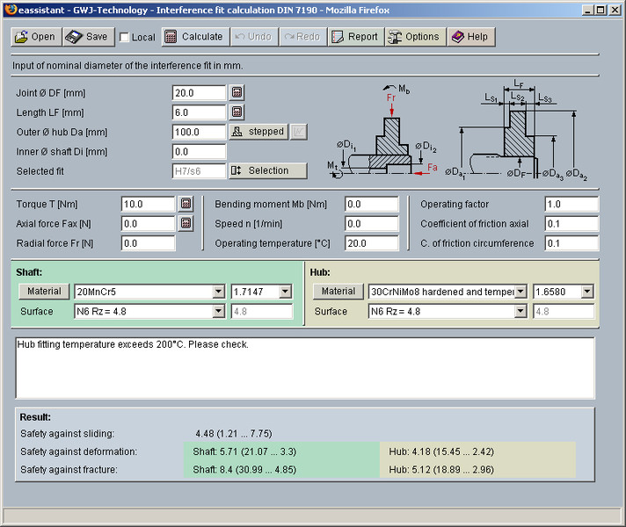626x527 pixels.
Task: Open Help from the toolbar
Action: coord(469,37)
